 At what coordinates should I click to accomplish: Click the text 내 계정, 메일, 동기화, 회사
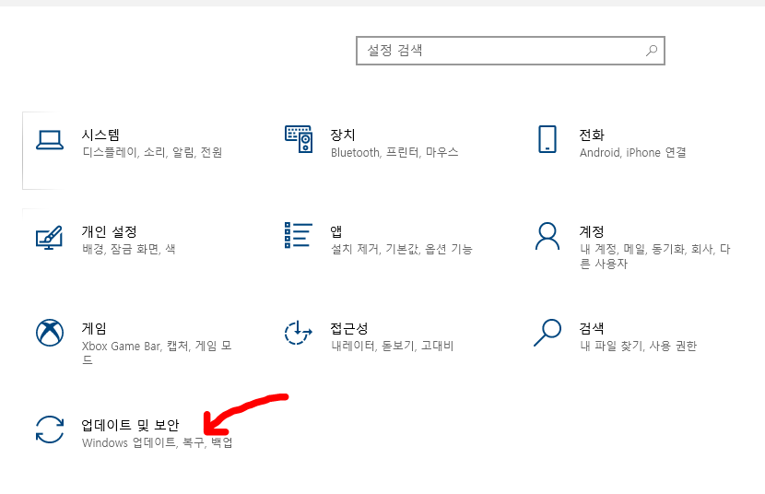pyautogui.click(x=646, y=249)
